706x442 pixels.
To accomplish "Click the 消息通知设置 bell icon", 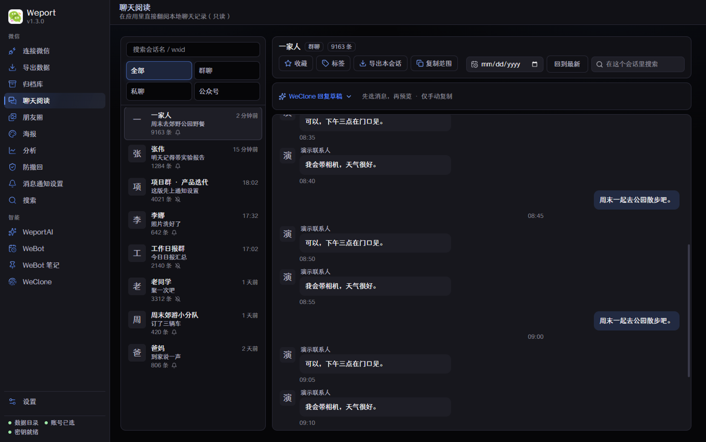I will click(12, 184).
